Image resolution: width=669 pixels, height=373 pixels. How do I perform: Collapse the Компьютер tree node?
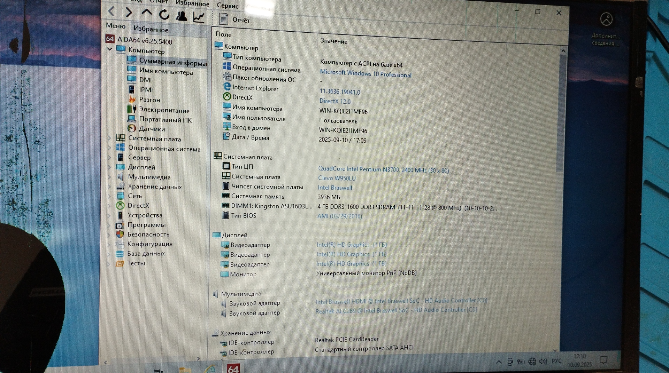coord(110,49)
